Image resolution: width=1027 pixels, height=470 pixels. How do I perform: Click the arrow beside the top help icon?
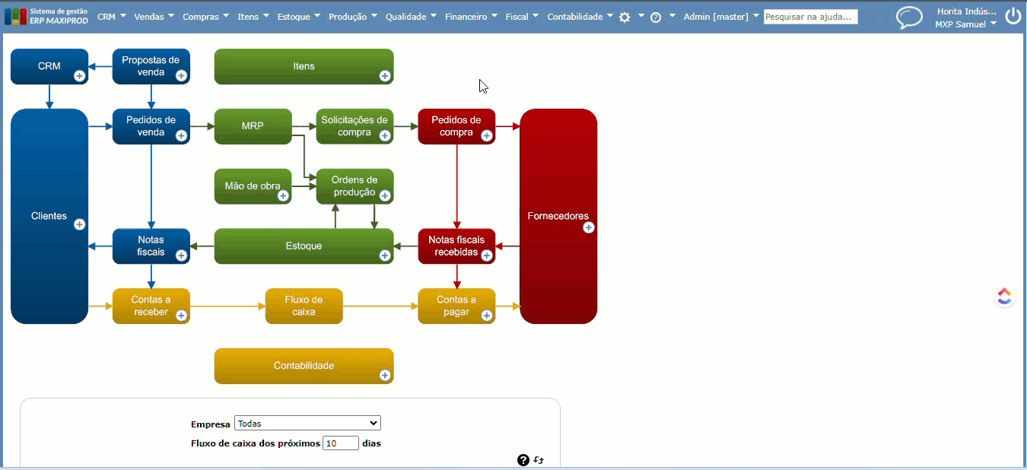click(672, 16)
